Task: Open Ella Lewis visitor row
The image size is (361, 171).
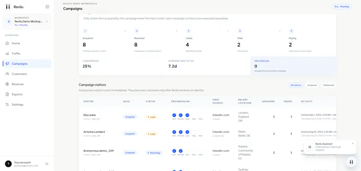Action: click(208, 117)
